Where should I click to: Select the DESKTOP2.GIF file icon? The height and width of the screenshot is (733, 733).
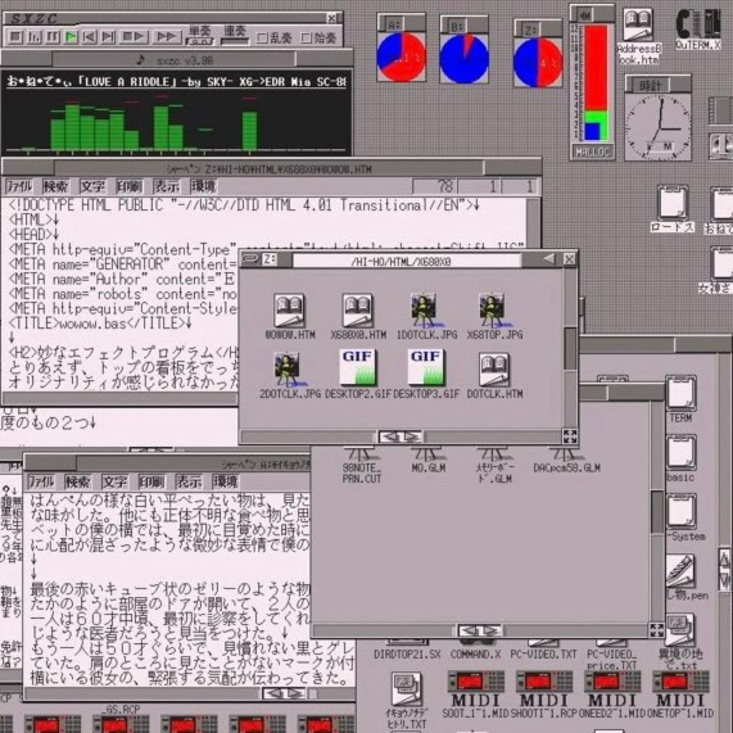pos(359,366)
